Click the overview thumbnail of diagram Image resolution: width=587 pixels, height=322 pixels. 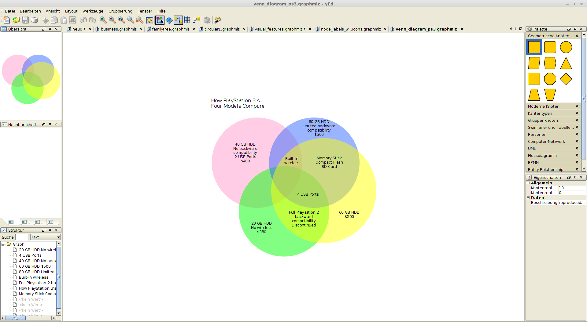tap(31, 79)
